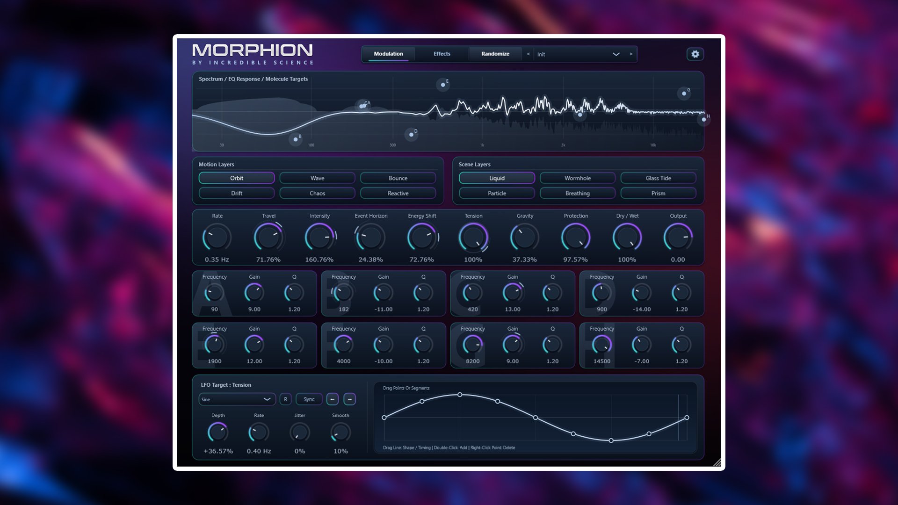Go to previous preset arrow
The width and height of the screenshot is (898, 505).
[528, 54]
